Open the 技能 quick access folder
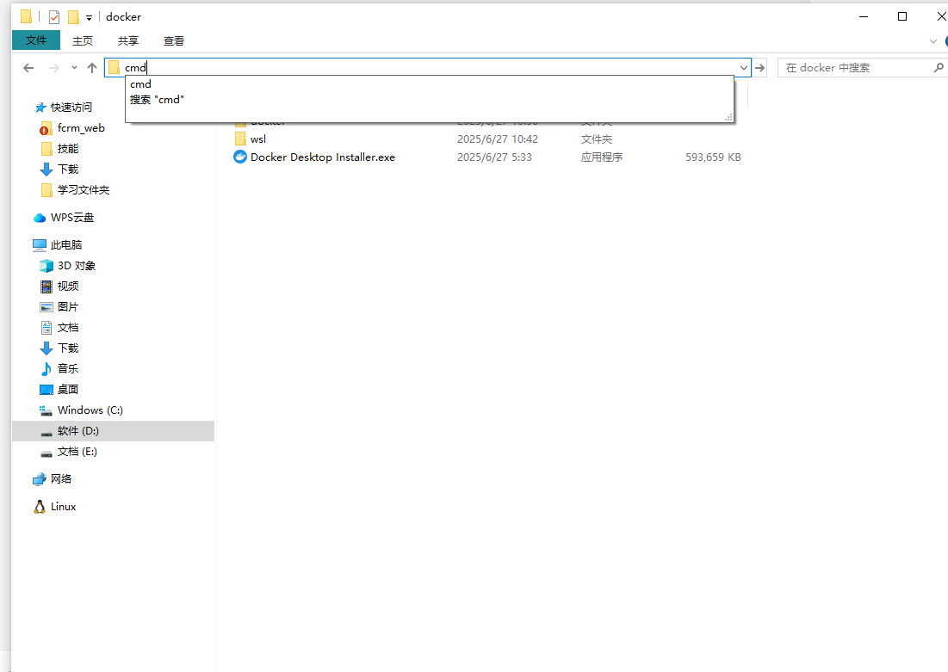 click(x=68, y=149)
